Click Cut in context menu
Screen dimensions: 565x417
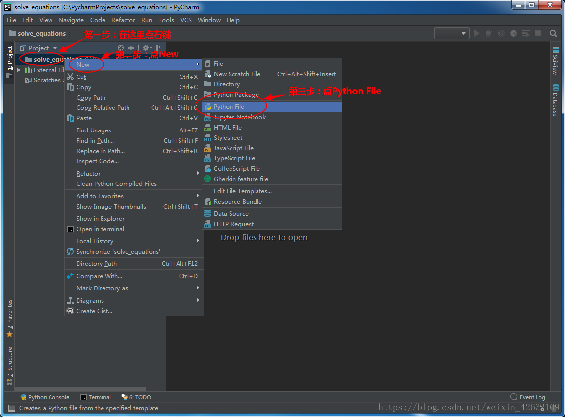pyautogui.click(x=134, y=77)
